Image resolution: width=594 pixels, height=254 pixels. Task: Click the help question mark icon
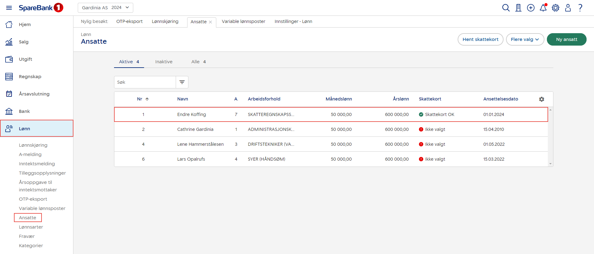pos(580,8)
